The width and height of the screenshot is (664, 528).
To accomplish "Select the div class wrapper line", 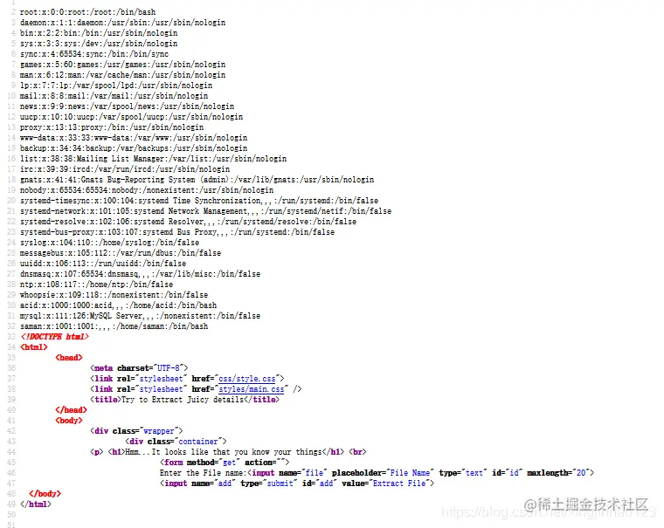I will (136, 431).
